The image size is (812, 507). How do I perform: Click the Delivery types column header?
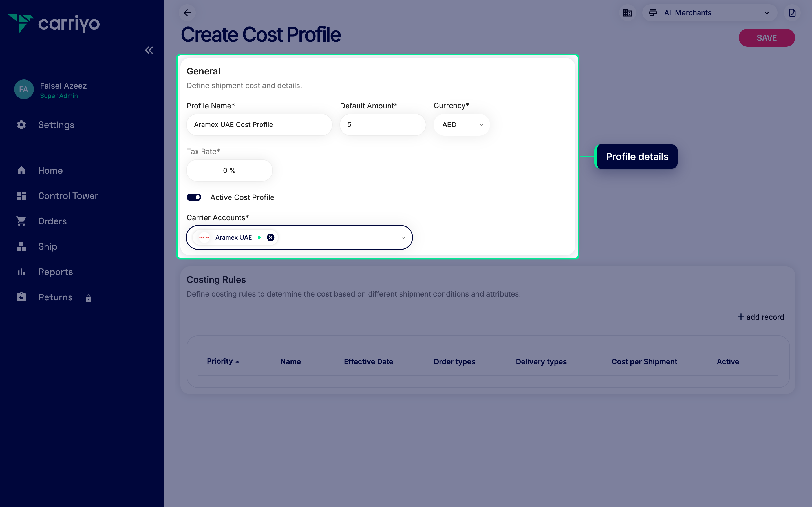[541, 361]
